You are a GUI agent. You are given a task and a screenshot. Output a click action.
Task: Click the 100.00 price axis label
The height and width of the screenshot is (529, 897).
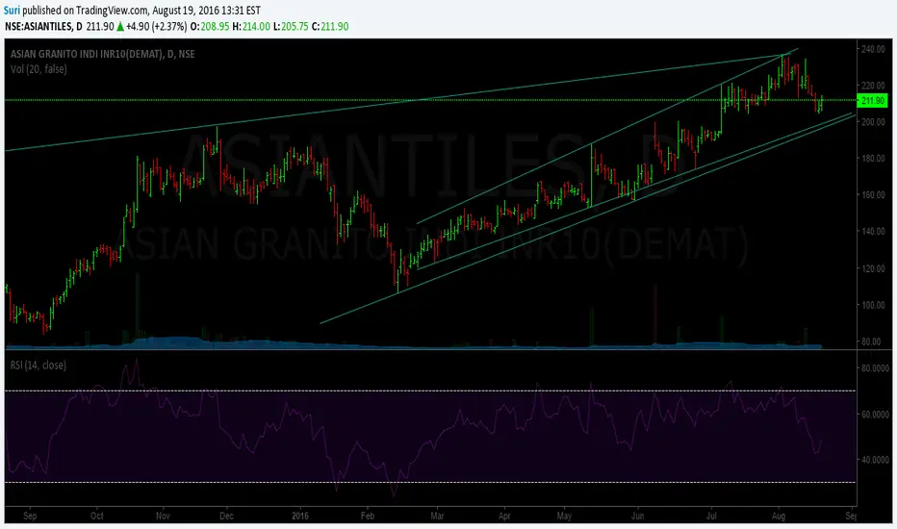click(873, 305)
